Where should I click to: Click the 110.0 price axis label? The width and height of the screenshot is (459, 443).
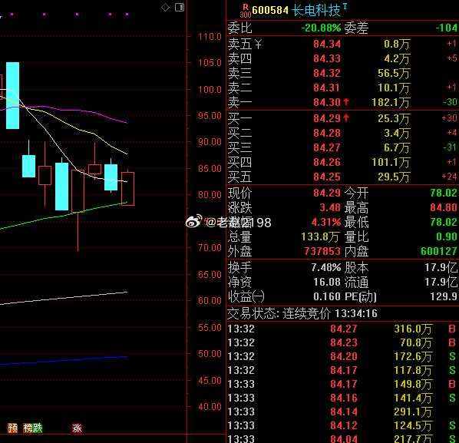[x=210, y=37]
